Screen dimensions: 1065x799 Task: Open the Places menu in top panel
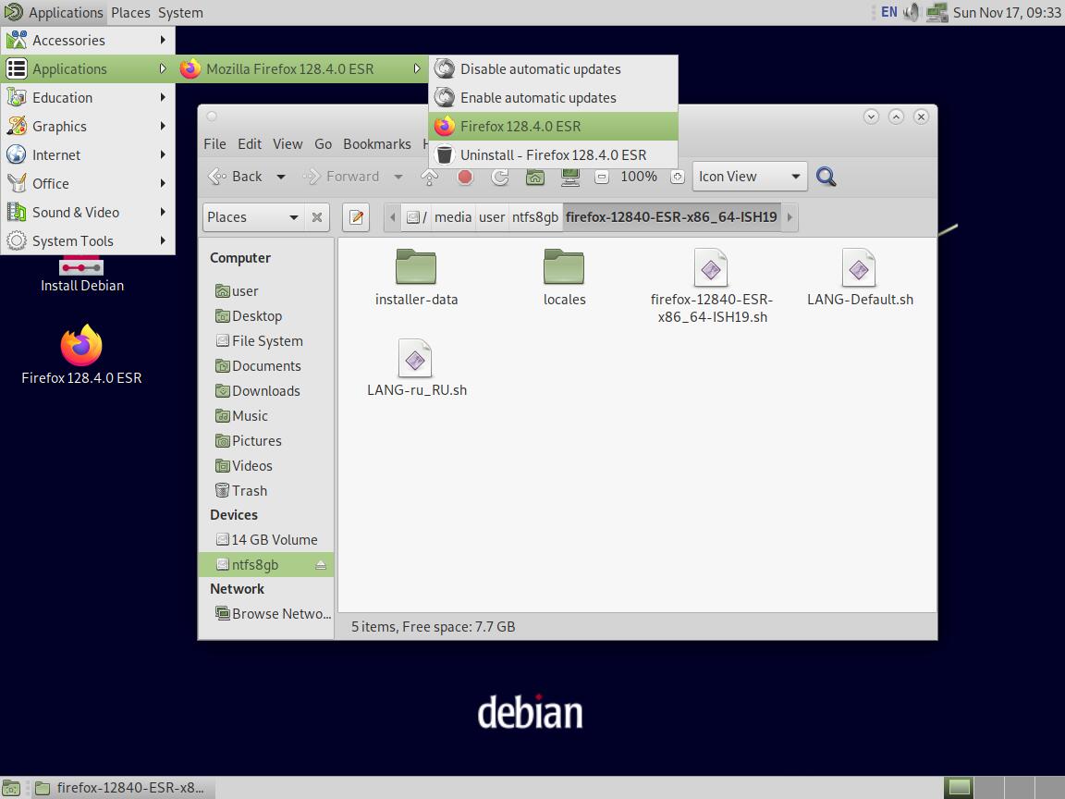click(130, 12)
